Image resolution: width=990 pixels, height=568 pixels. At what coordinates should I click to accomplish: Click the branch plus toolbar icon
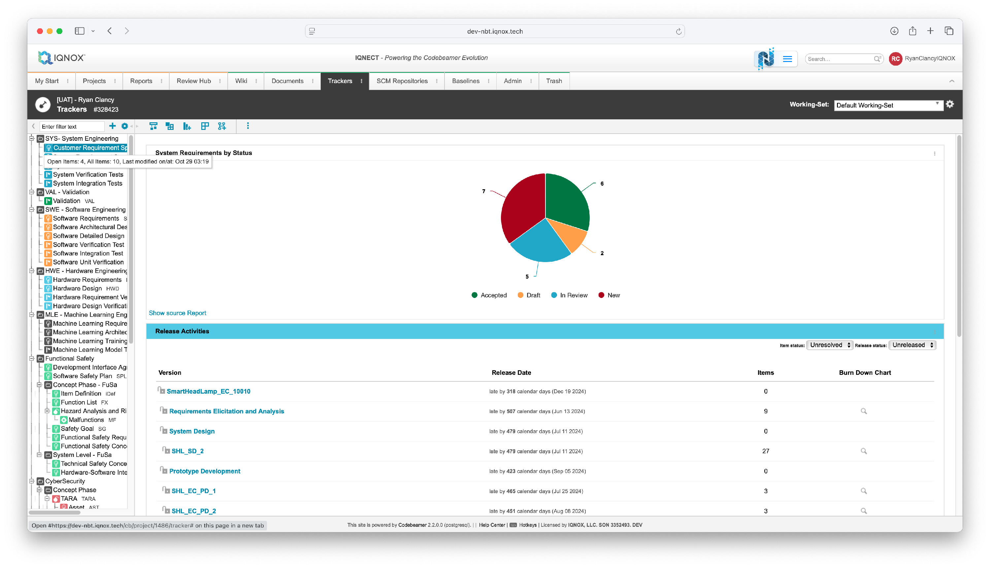click(222, 126)
